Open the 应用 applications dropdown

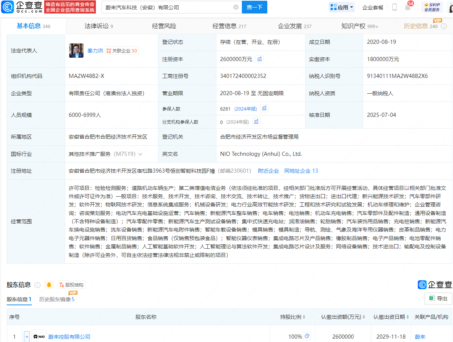(x=341, y=7)
